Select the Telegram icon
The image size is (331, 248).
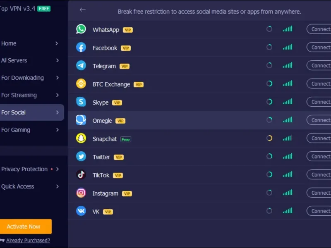pyautogui.click(x=81, y=66)
